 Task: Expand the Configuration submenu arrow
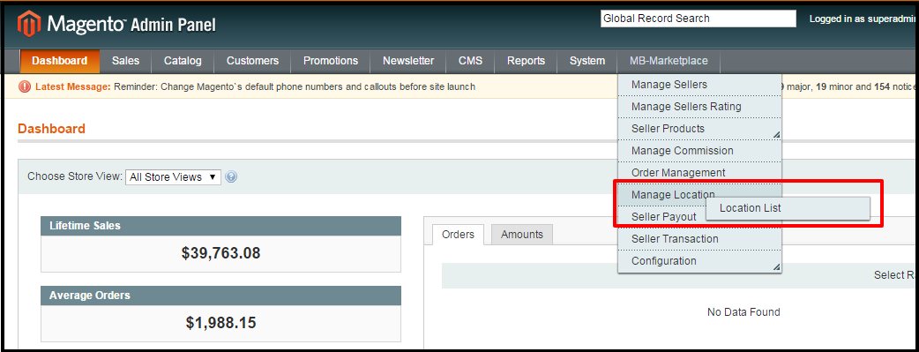[777, 267]
